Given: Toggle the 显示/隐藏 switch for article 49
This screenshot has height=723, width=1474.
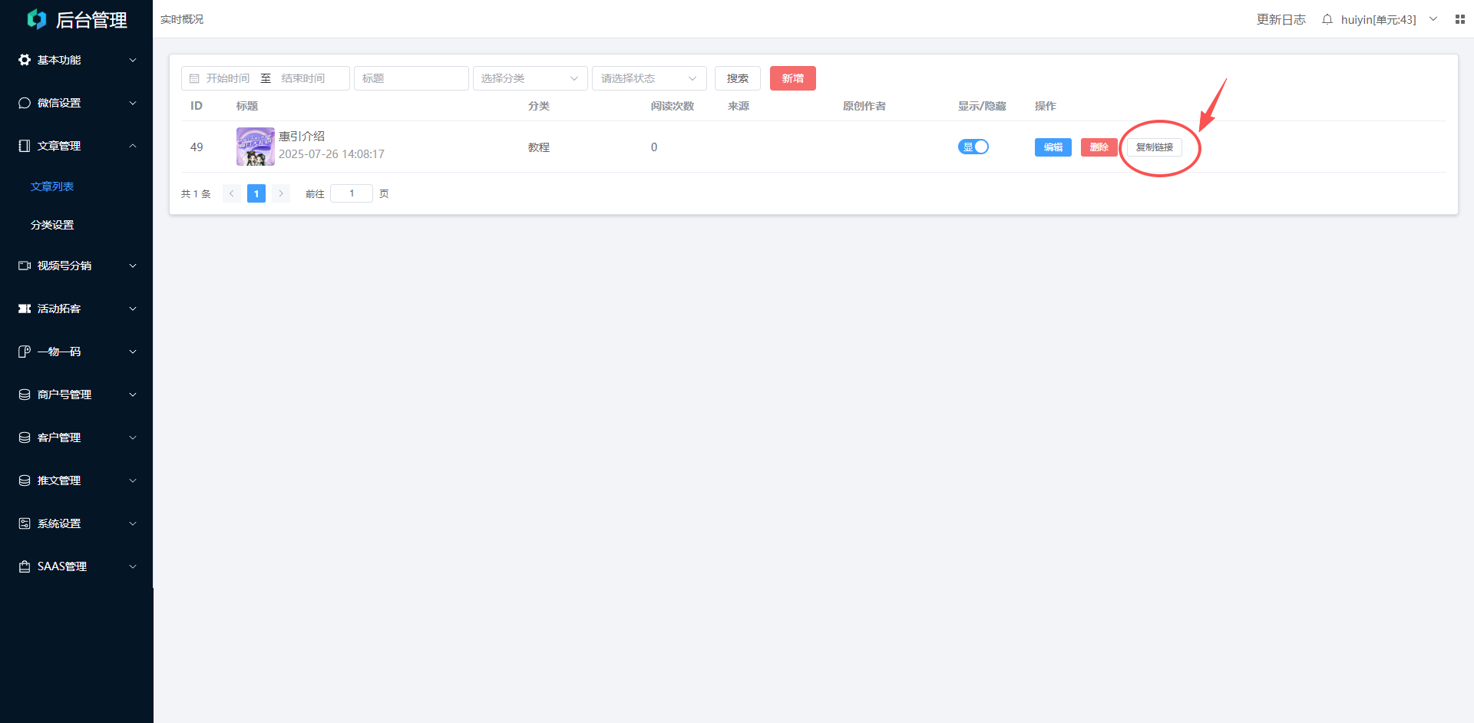Looking at the screenshot, I should click(x=973, y=147).
